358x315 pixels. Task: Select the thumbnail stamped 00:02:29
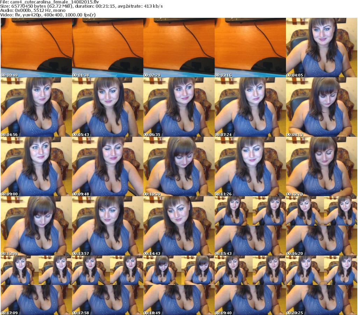[179, 48]
